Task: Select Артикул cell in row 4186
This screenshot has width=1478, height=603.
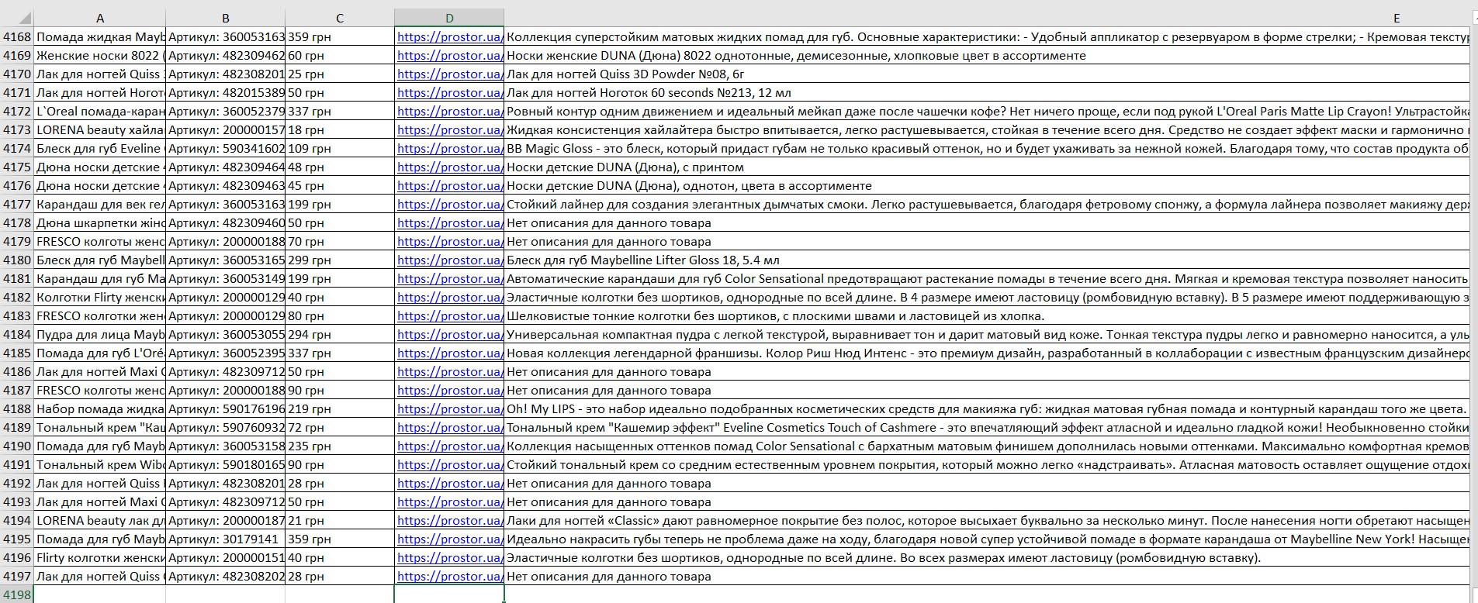Action: click(226, 371)
